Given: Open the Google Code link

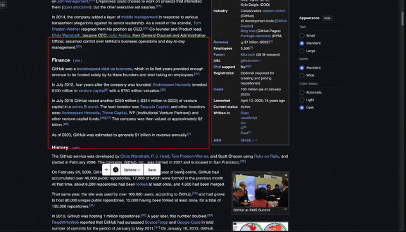Looking at the screenshot, I should click(x=189, y=222).
